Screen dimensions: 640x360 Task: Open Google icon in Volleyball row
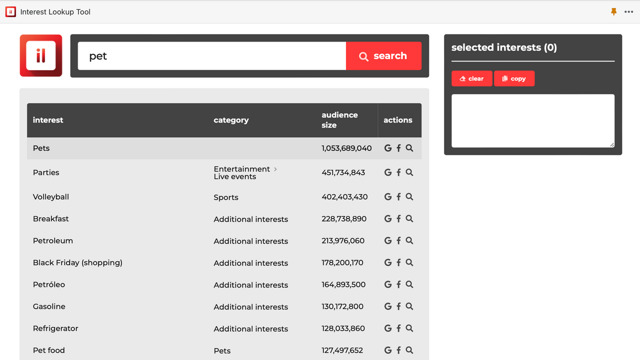(x=387, y=197)
